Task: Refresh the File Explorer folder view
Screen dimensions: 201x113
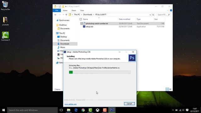Action: click(153, 15)
